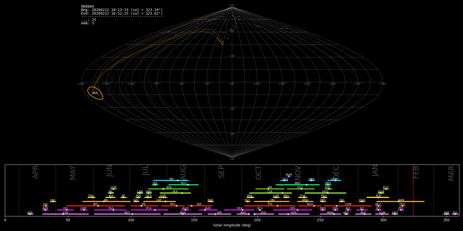Click the +150° longitude label on the map equator

click(x=106, y=84)
